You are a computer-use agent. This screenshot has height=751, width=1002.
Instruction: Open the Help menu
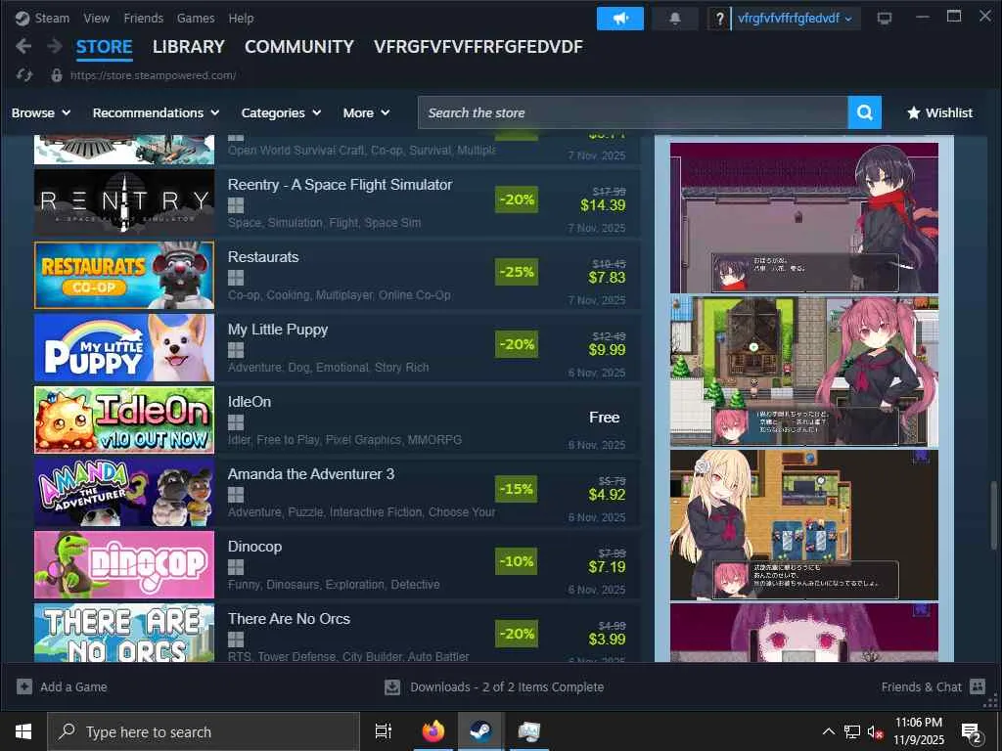(241, 18)
